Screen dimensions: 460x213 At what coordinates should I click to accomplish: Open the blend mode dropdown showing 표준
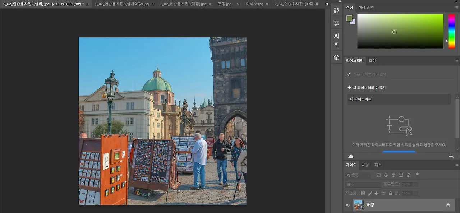coord(362,184)
